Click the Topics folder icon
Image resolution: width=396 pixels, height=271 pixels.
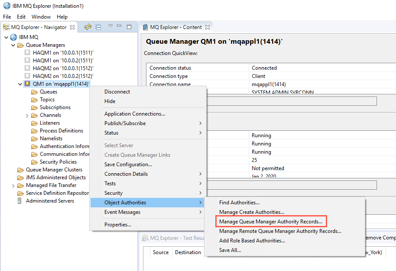coord(34,100)
